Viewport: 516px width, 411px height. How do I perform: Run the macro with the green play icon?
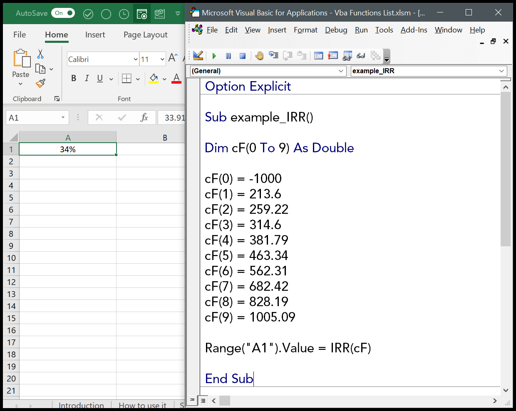[x=214, y=56]
